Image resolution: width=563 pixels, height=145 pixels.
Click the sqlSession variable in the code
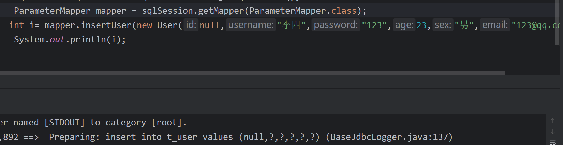coord(167,11)
